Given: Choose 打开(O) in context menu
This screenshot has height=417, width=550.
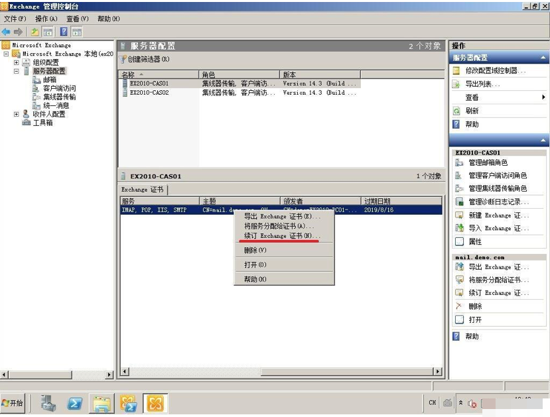Looking at the screenshot, I should (284, 265).
